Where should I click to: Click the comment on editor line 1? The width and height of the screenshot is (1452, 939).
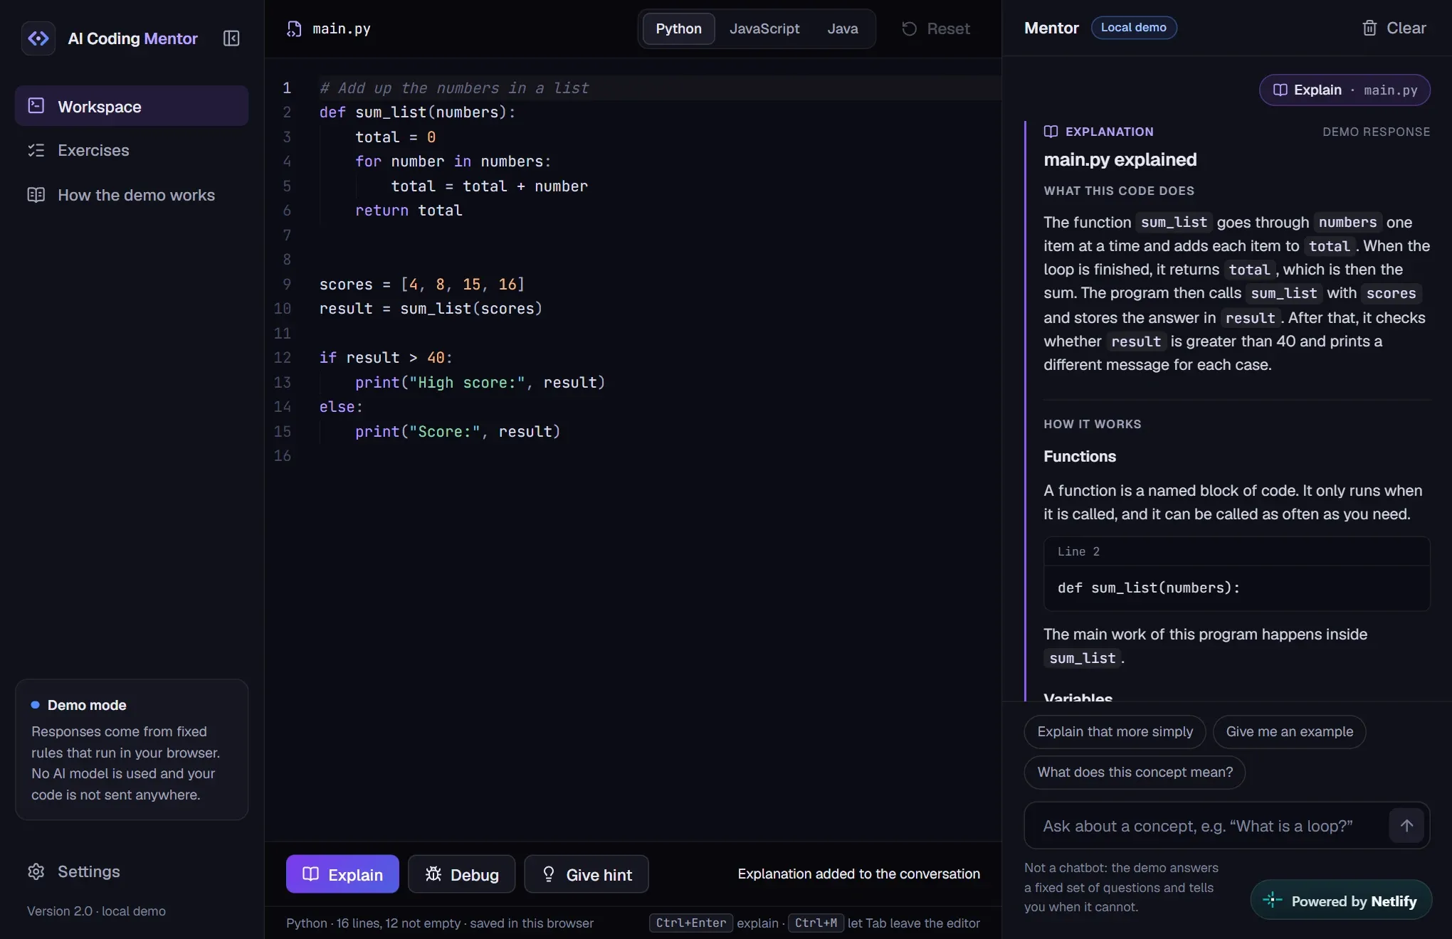point(454,88)
